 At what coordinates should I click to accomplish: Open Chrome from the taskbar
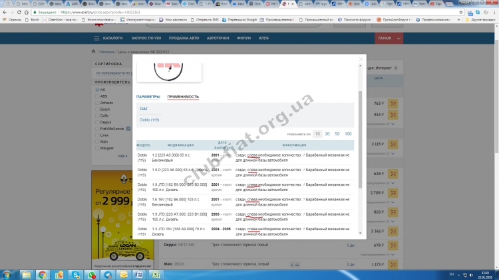42,273
